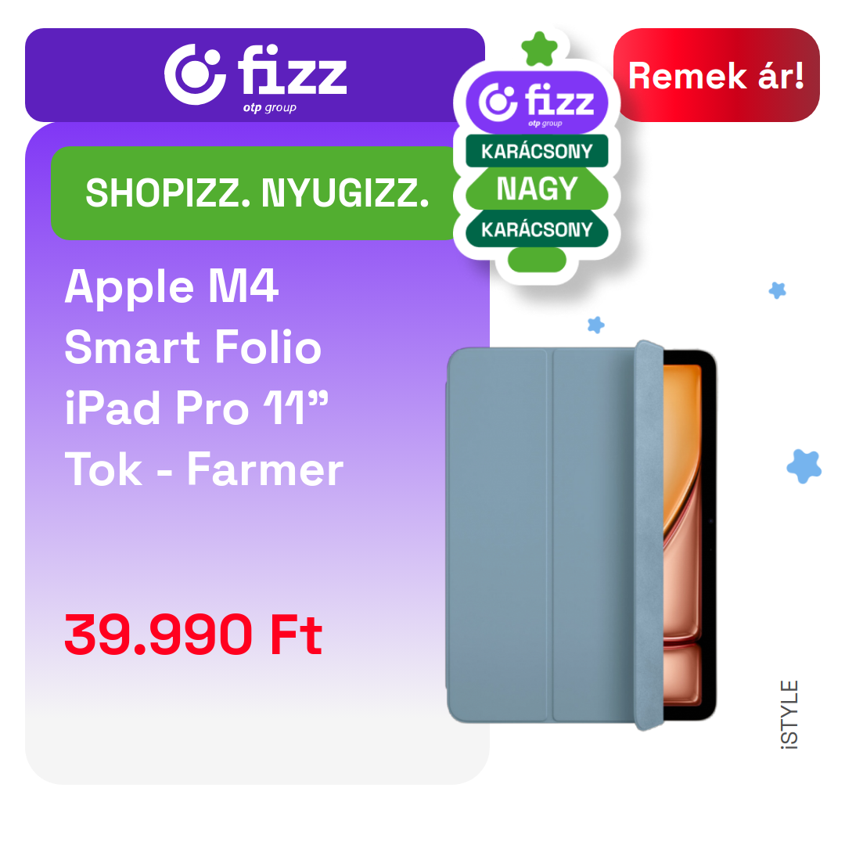Screen dimensions: 845x845
Task: Click the green 'SHOPIZZ. NYUGIZZ.' banner
Action: click(256, 193)
